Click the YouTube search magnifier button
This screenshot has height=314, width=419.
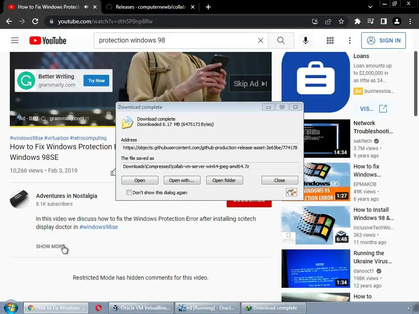281,40
